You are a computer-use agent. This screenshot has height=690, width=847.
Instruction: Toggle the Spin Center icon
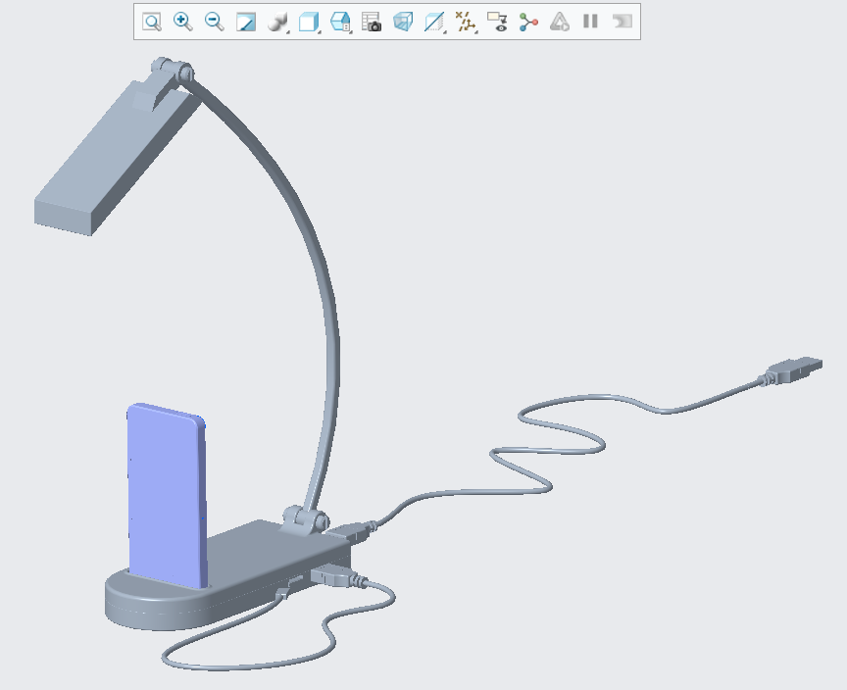tap(528, 23)
